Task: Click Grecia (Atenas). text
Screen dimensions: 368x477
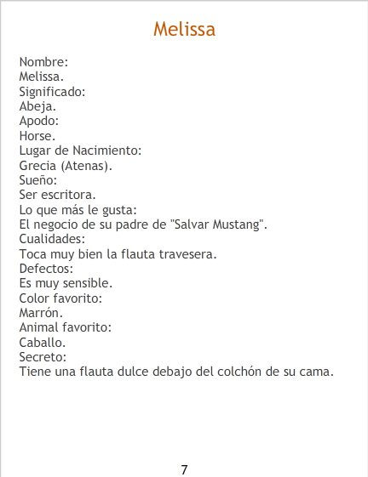Action: [66, 166]
